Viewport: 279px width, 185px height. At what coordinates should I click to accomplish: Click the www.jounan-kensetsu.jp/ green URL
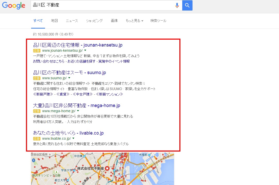pos(63,50)
